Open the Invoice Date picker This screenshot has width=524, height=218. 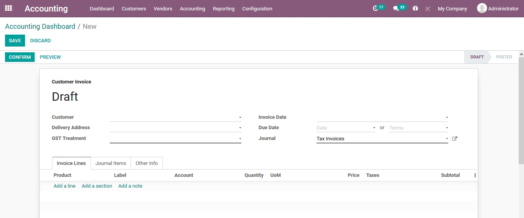click(382, 118)
